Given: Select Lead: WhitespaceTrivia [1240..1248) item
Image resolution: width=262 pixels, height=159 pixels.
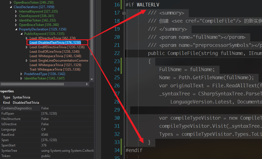Looking at the screenshot, I should (55, 56).
